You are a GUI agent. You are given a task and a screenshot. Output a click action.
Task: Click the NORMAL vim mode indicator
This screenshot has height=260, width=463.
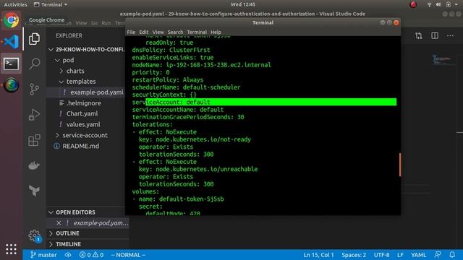pos(128,255)
